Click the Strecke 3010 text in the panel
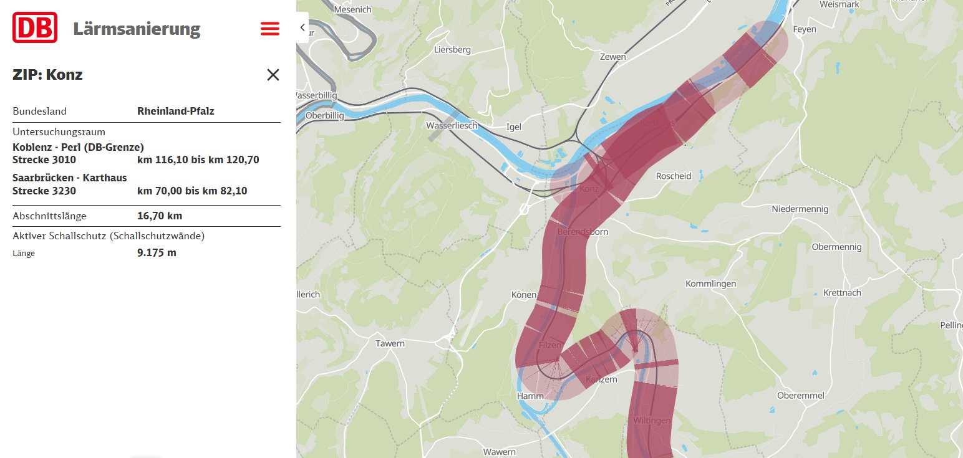The width and height of the screenshot is (963, 458). point(44,160)
